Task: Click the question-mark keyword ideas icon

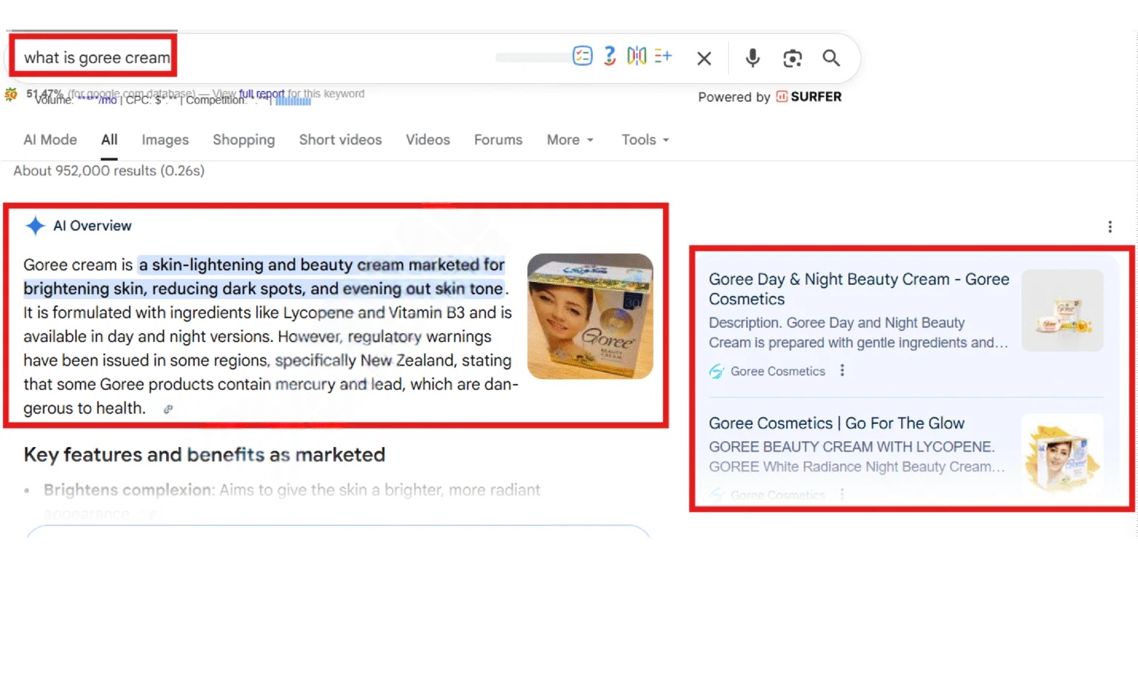Action: 609,56
